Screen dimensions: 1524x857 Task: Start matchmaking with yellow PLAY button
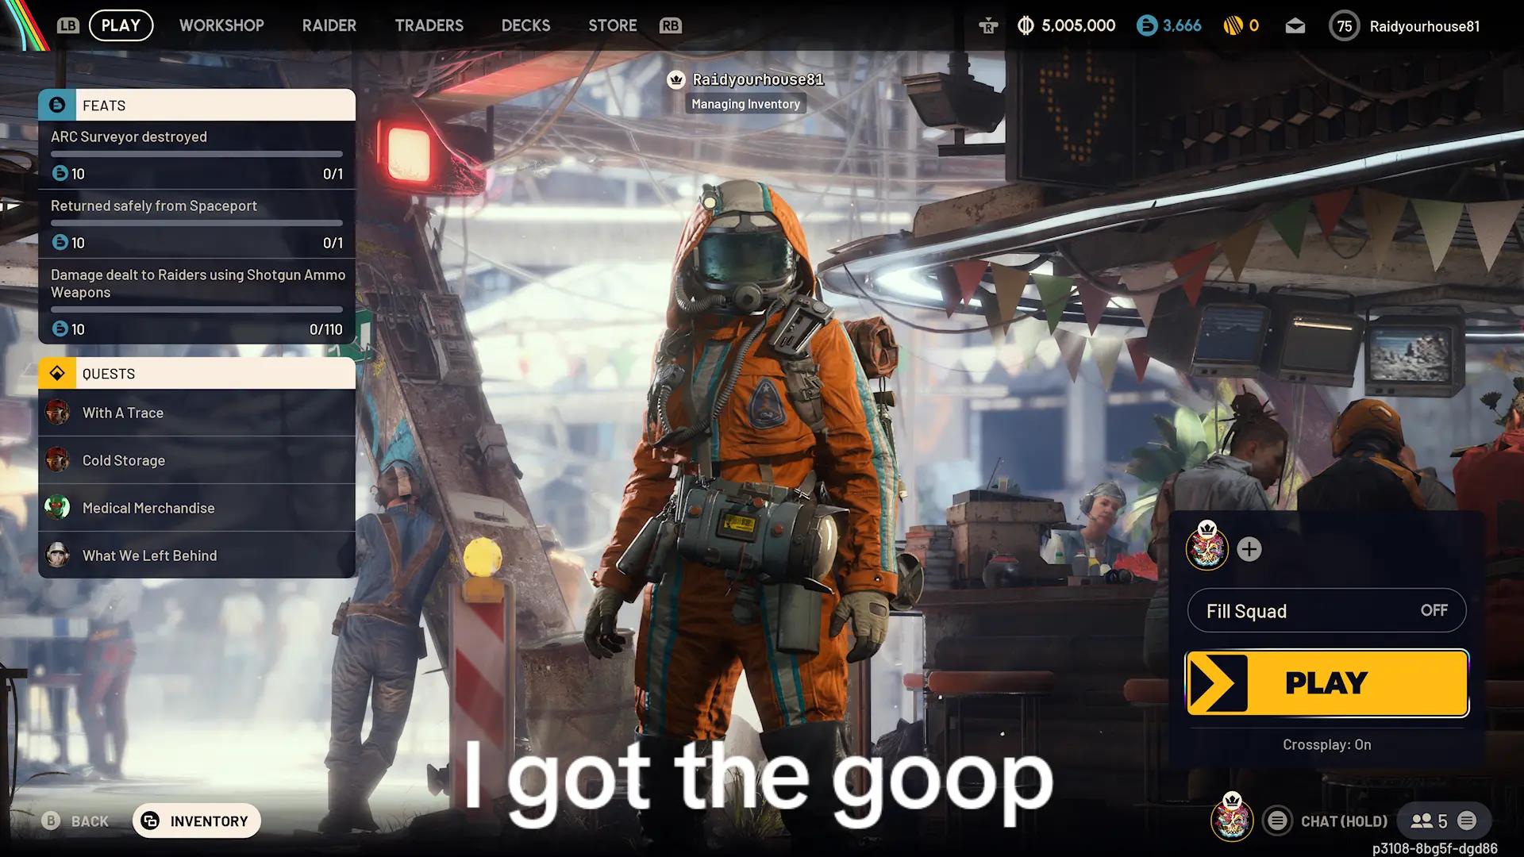click(x=1326, y=683)
